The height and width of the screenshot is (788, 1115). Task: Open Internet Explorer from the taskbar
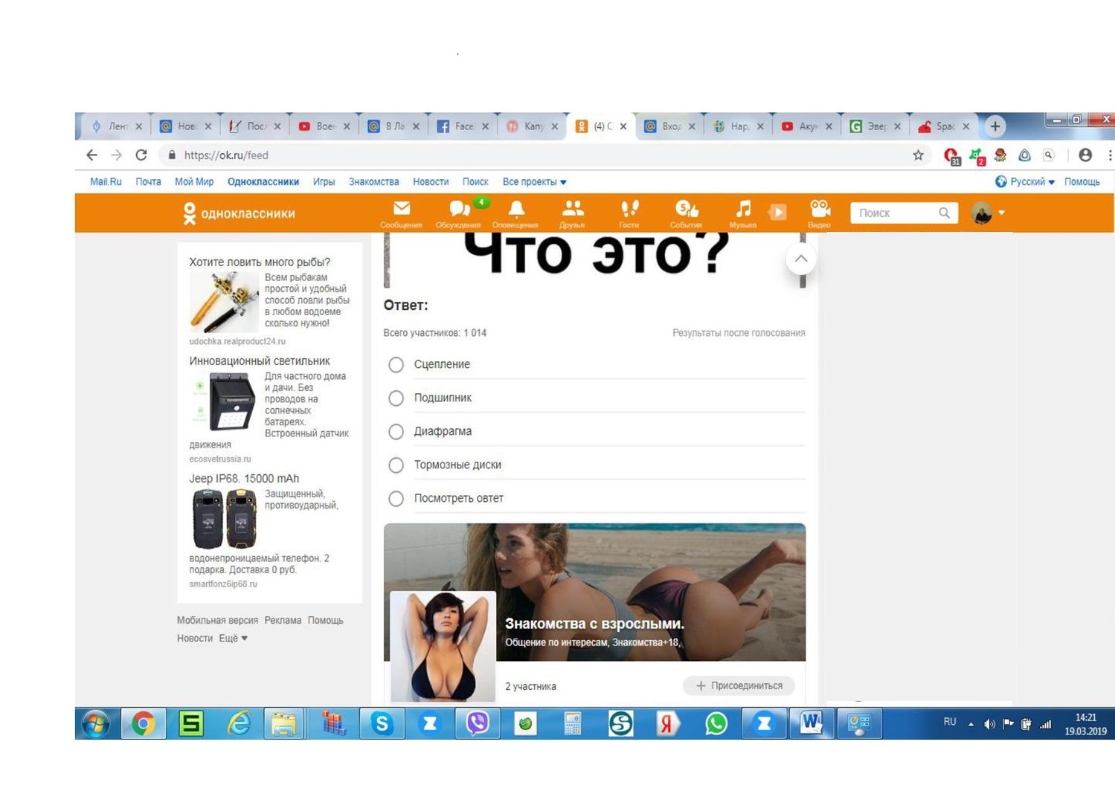(x=239, y=723)
